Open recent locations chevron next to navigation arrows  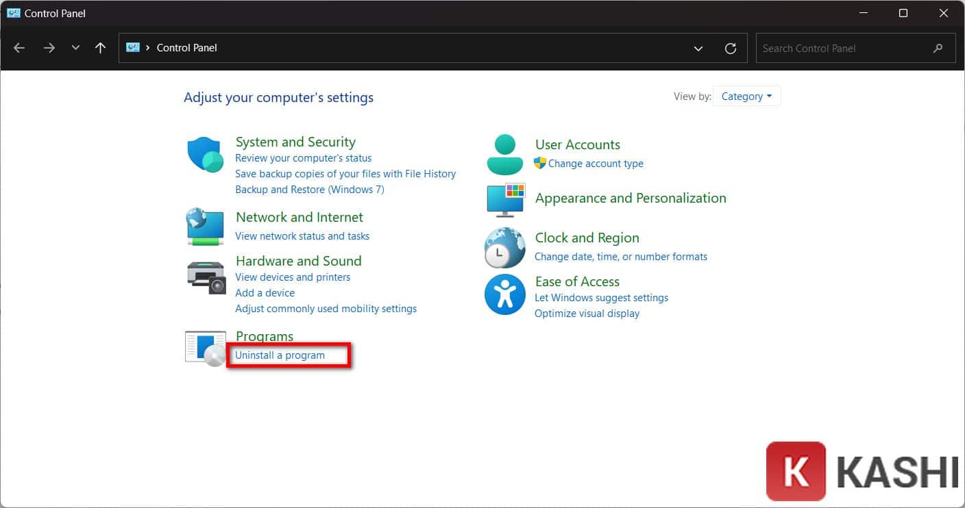click(x=75, y=48)
